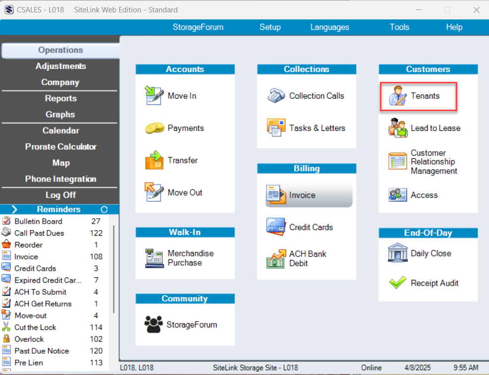Click the SiteLink logo in the title bar

pos(9,9)
